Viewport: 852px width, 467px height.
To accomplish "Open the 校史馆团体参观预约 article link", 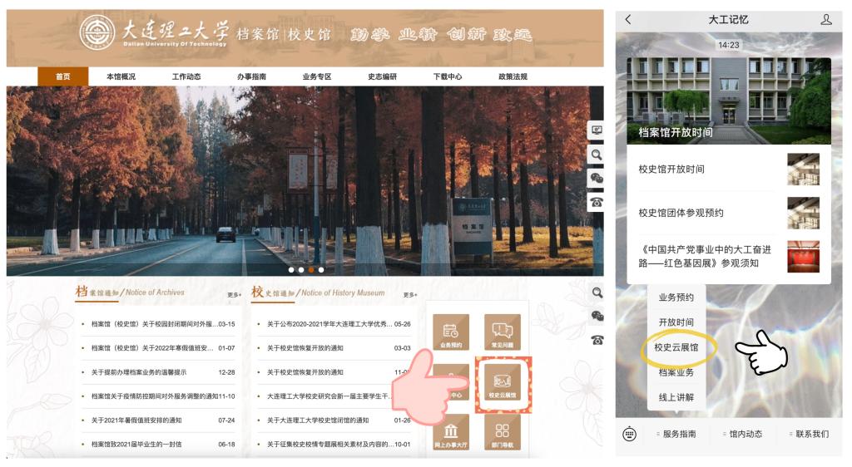I will tap(681, 213).
